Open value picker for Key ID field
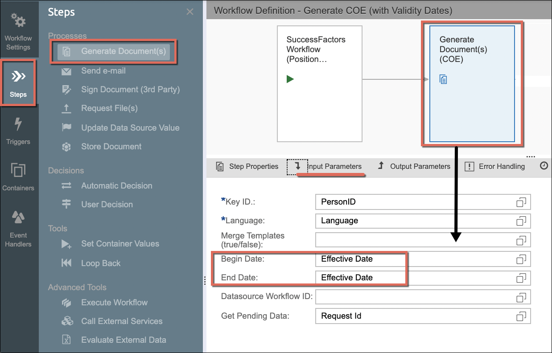The width and height of the screenshot is (552, 353). click(521, 202)
